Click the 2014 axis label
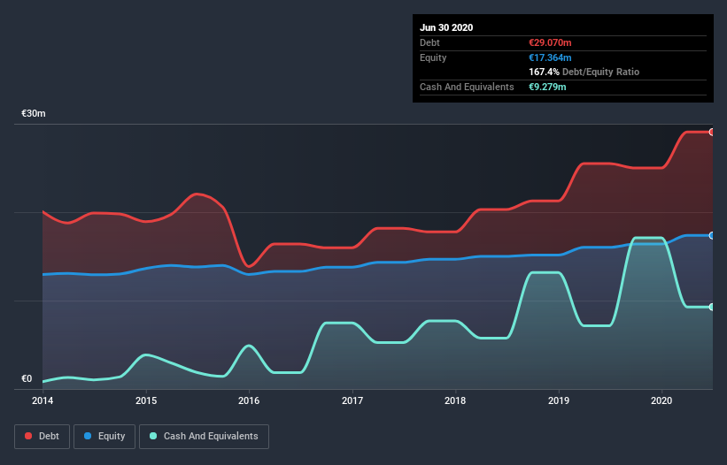The width and height of the screenshot is (727, 465). (x=43, y=400)
